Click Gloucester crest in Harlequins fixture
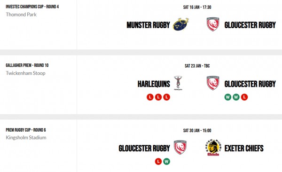The height and width of the screenshot is (172, 282). pyautogui.click(x=213, y=83)
